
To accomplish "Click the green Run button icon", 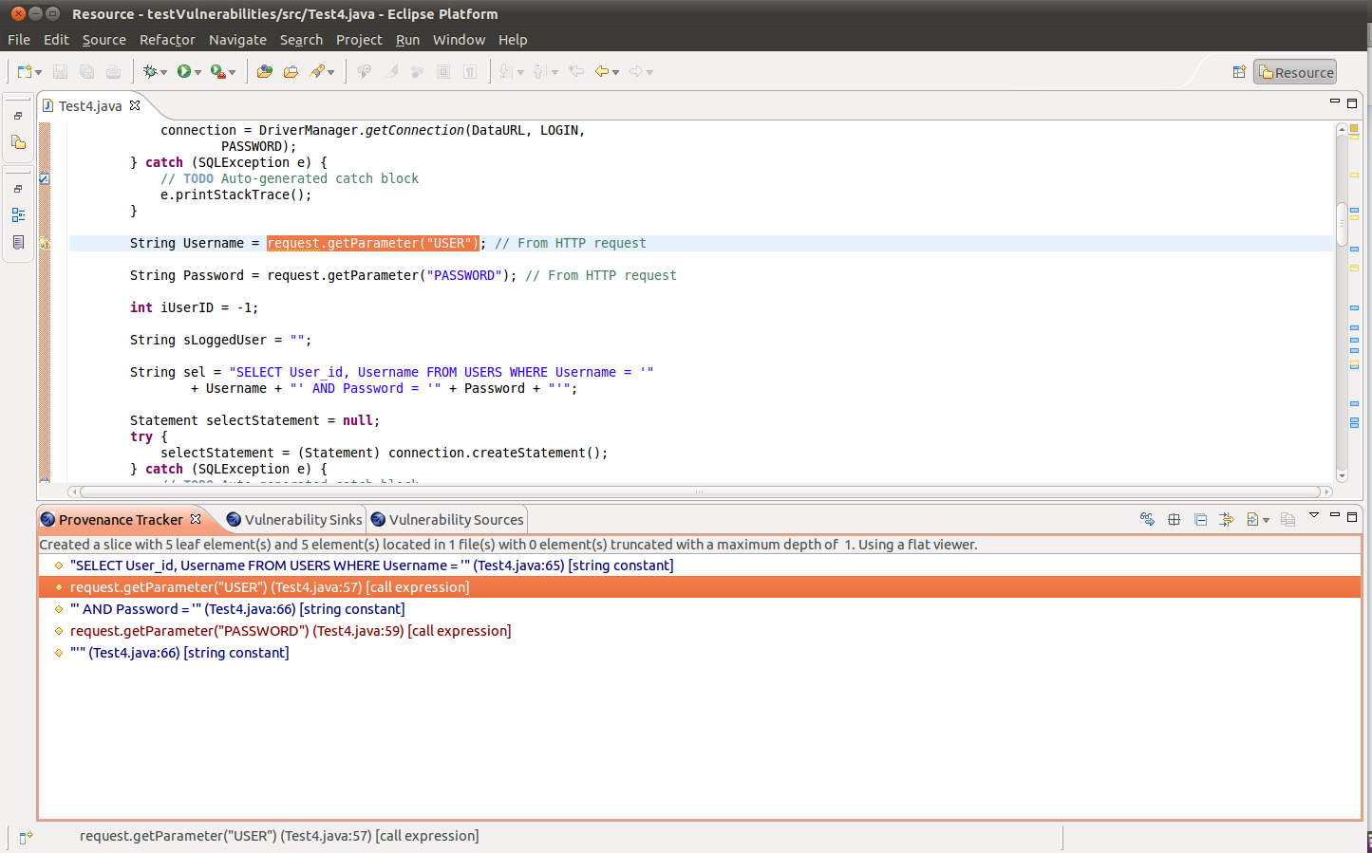I will (184, 72).
